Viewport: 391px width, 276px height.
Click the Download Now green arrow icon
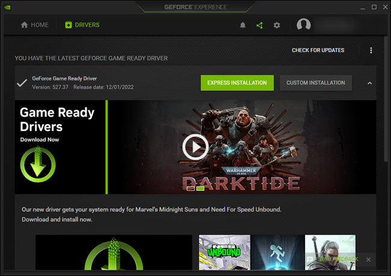[38, 164]
